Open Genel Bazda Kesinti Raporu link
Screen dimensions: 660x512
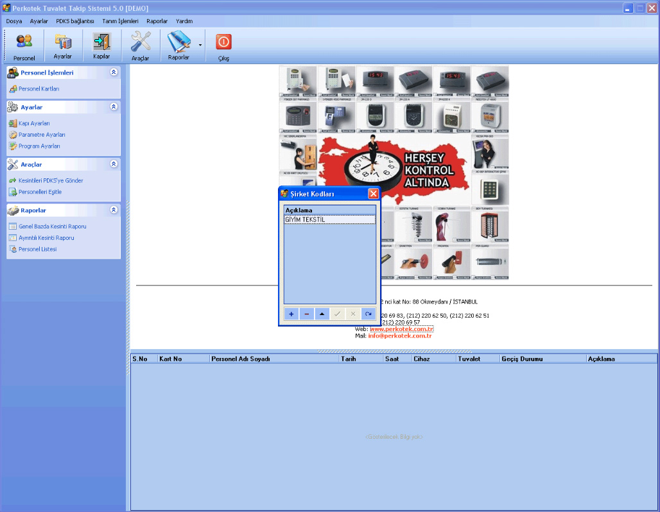[x=52, y=226]
